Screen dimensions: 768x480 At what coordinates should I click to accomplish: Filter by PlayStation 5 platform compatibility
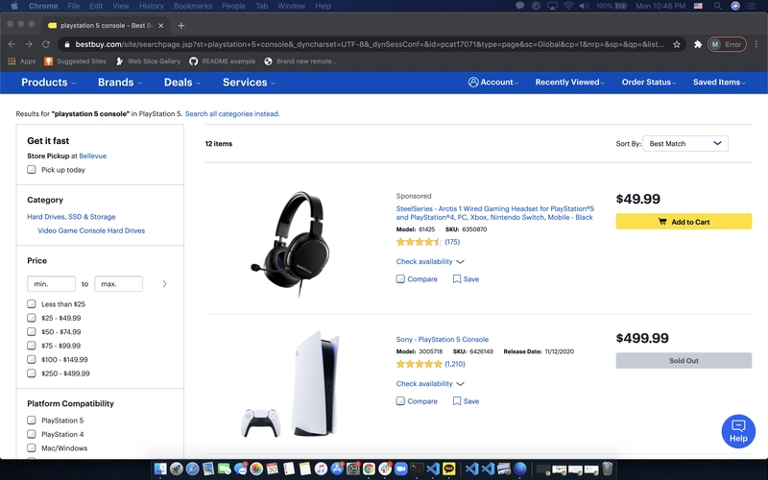click(x=32, y=420)
